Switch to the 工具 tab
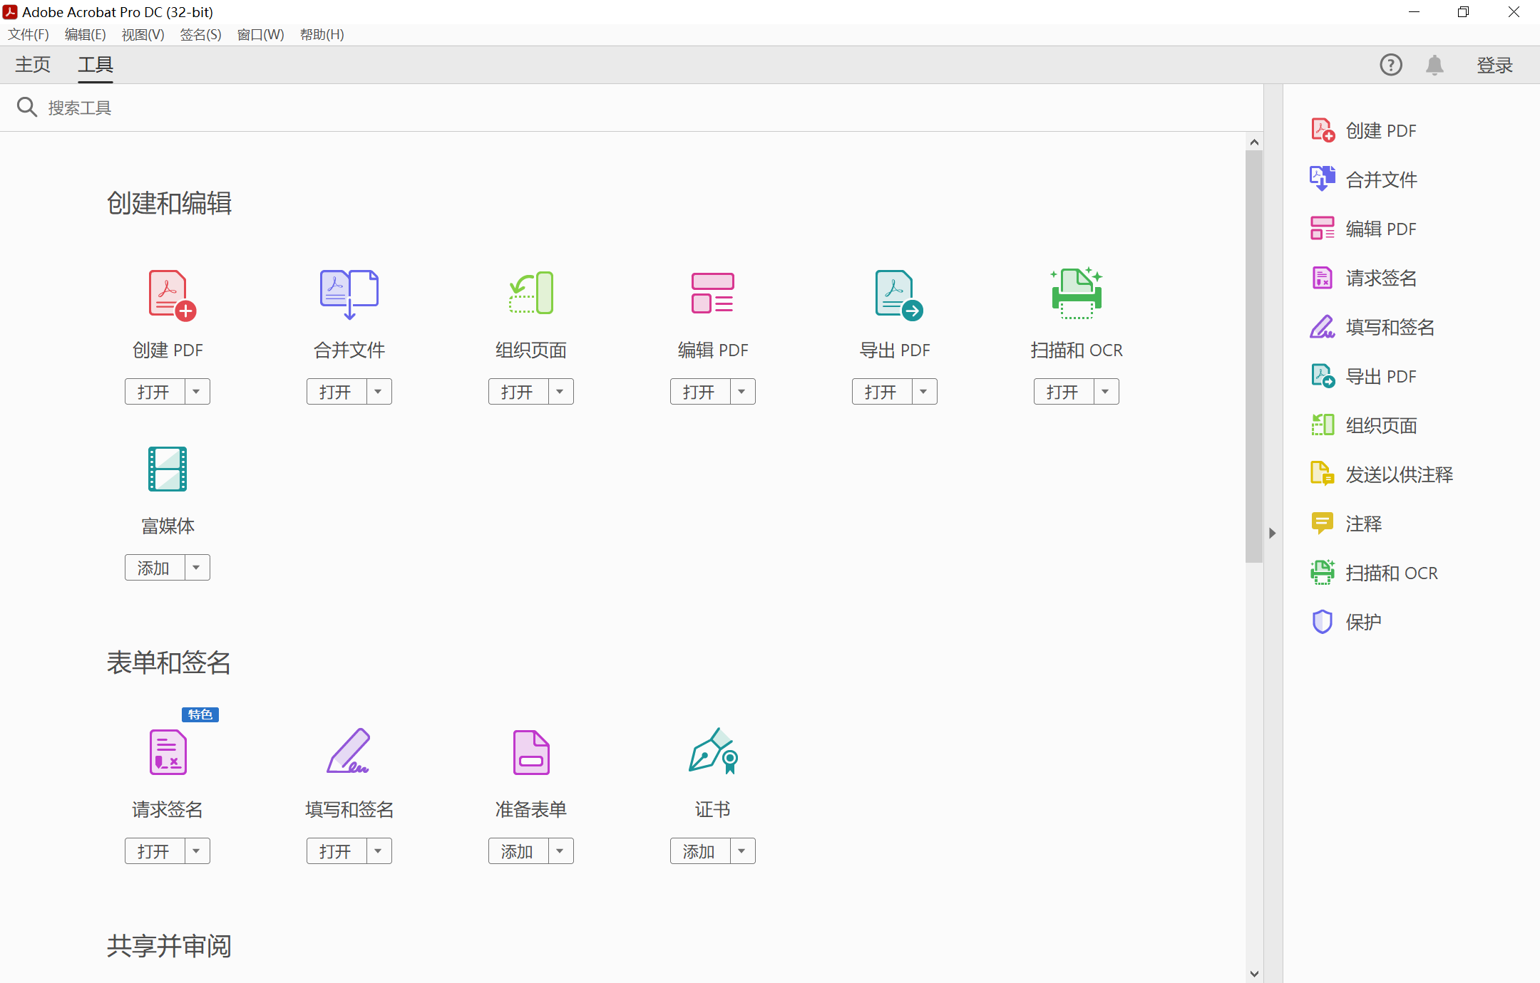This screenshot has width=1540, height=983. pos(96,65)
